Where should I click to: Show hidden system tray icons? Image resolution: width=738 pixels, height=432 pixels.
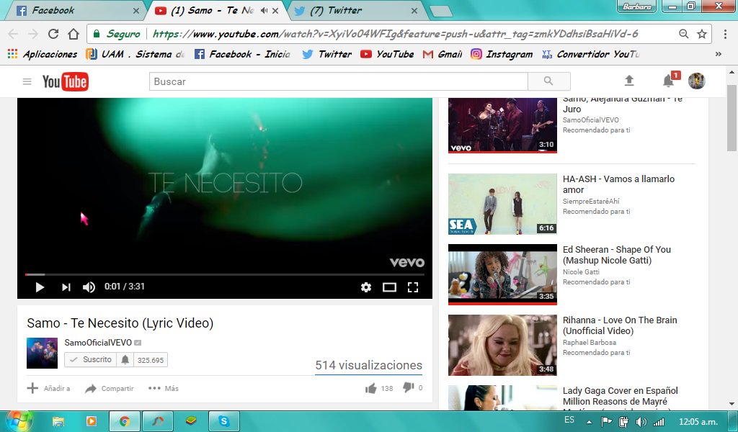coord(589,422)
